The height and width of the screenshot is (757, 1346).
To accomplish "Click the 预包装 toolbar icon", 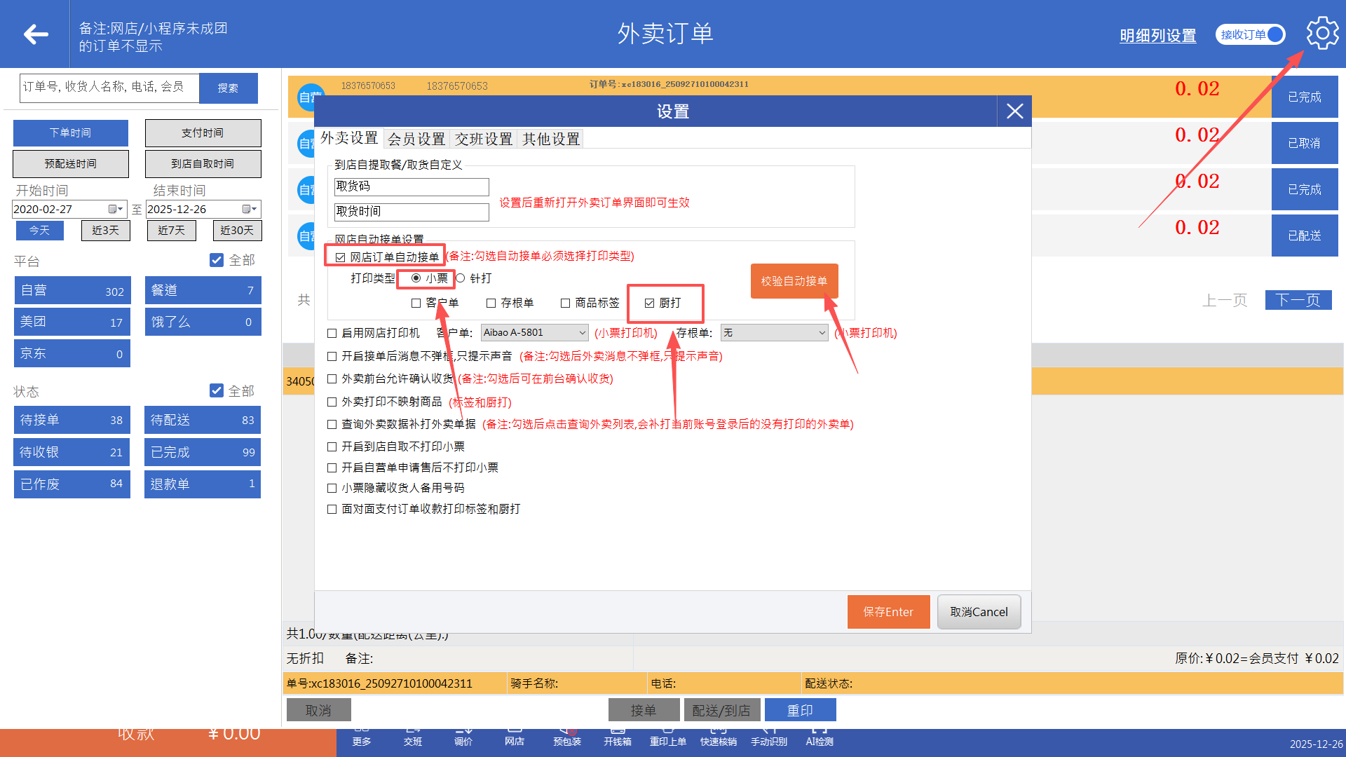I will [x=566, y=737].
